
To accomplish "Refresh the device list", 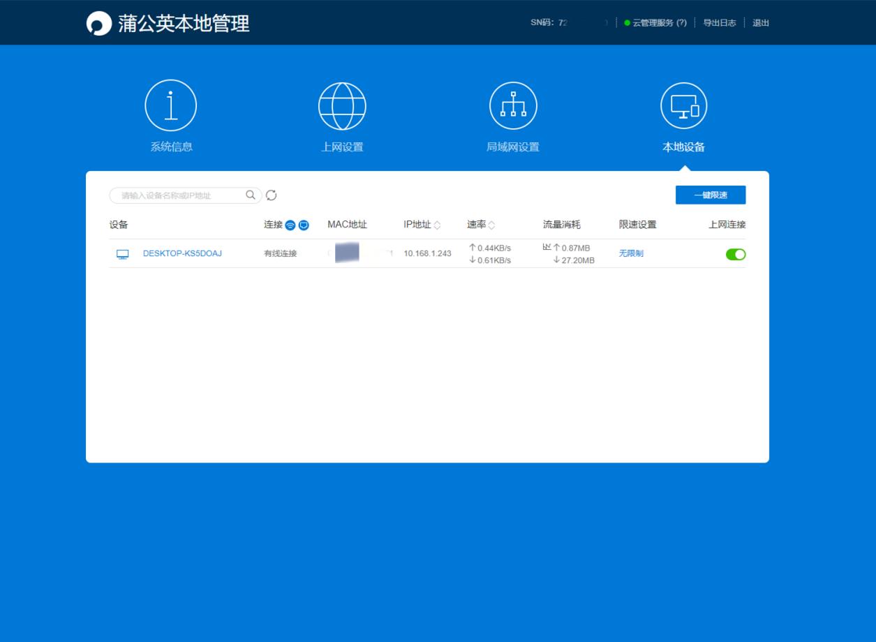I will [x=270, y=195].
